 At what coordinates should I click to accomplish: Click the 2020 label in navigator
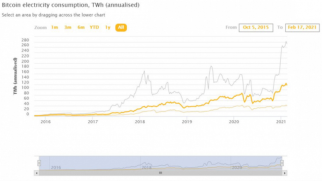click(237, 167)
